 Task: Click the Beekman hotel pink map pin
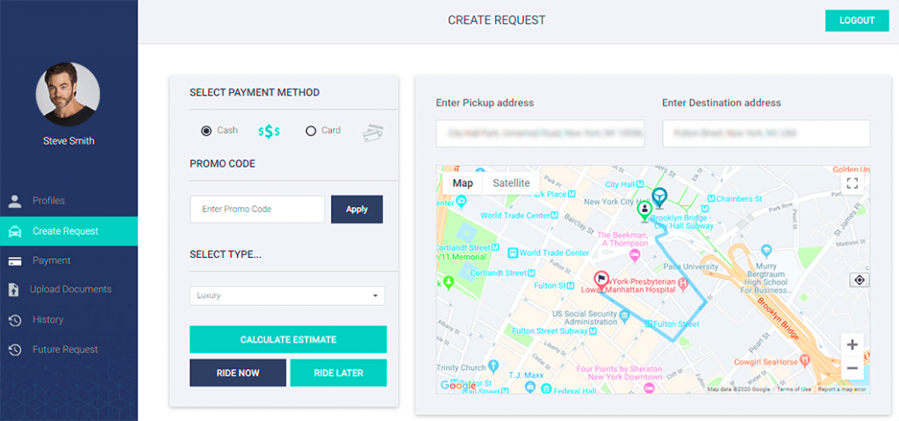(x=634, y=255)
